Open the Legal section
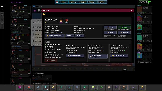This screenshot has width=162, height=91. pyautogui.click(x=109, y=88)
